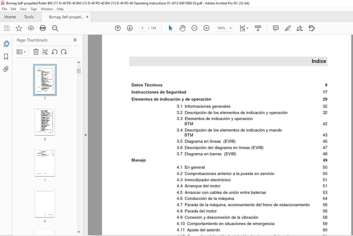Select the arrow selection tool
This screenshot has width=353, height=236.
(170, 28)
